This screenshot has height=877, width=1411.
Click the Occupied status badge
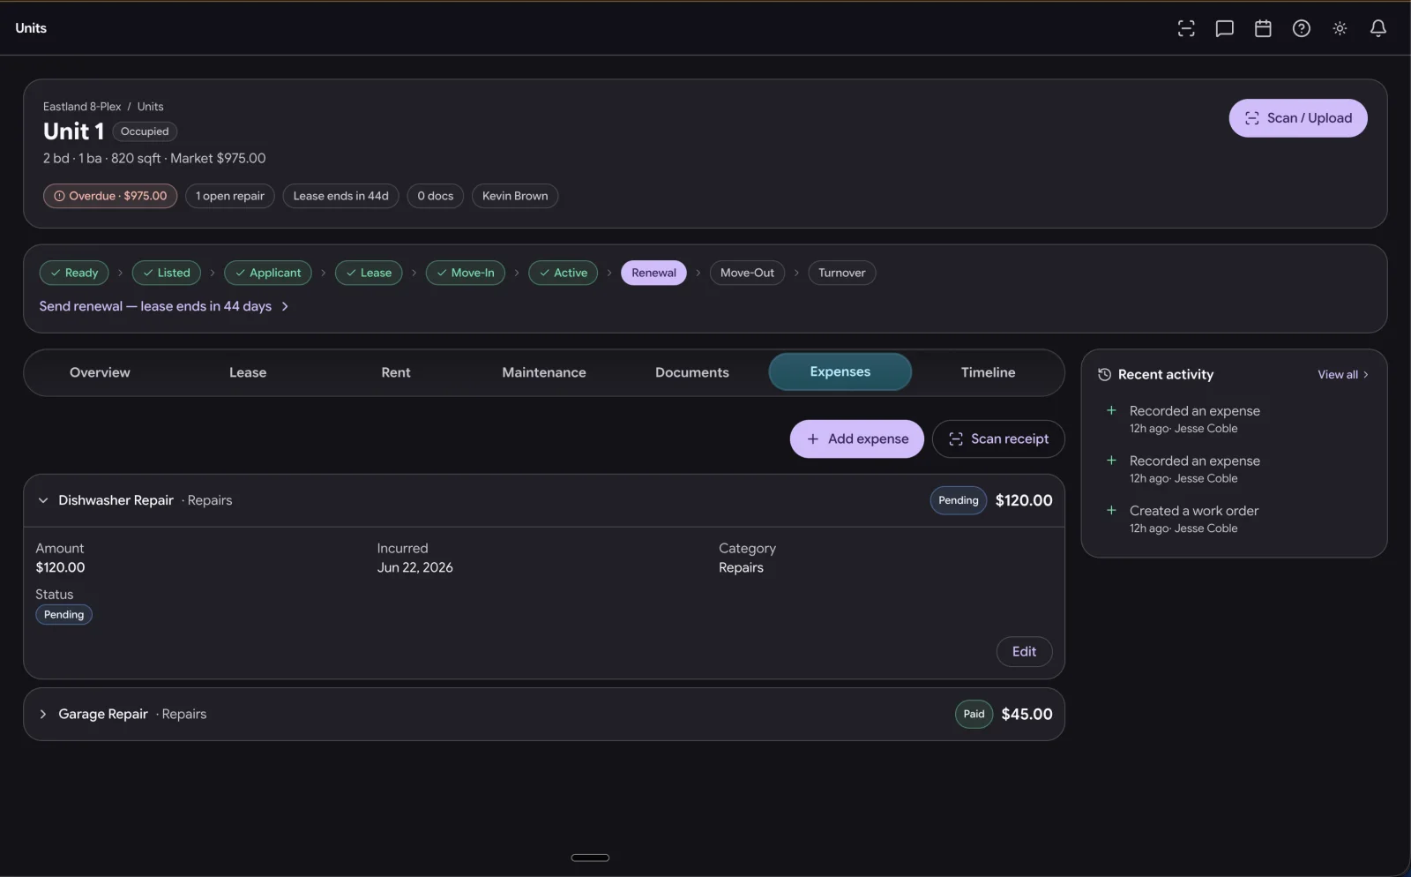pyautogui.click(x=145, y=131)
